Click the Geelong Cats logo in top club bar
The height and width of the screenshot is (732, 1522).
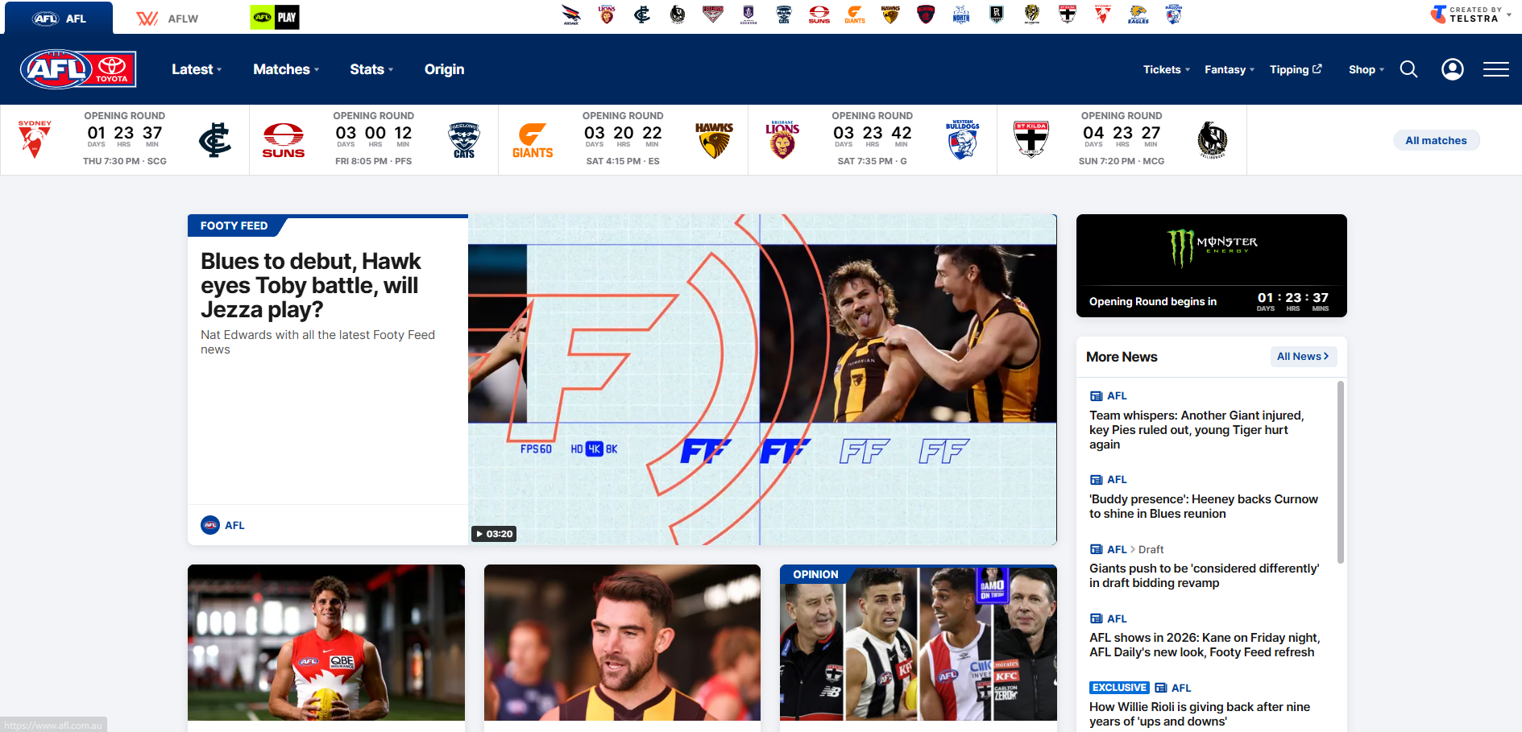784,15
